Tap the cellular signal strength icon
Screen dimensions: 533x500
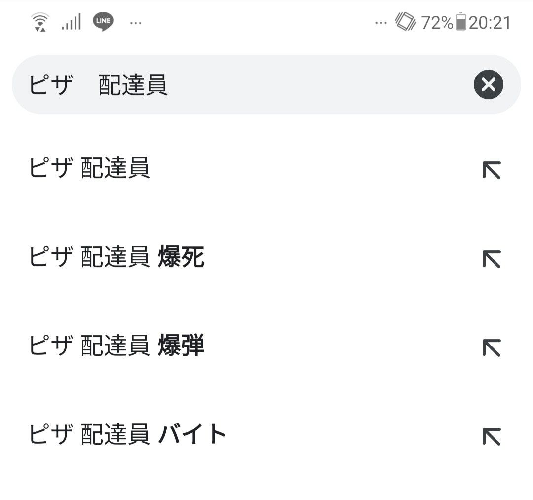point(72,22)
